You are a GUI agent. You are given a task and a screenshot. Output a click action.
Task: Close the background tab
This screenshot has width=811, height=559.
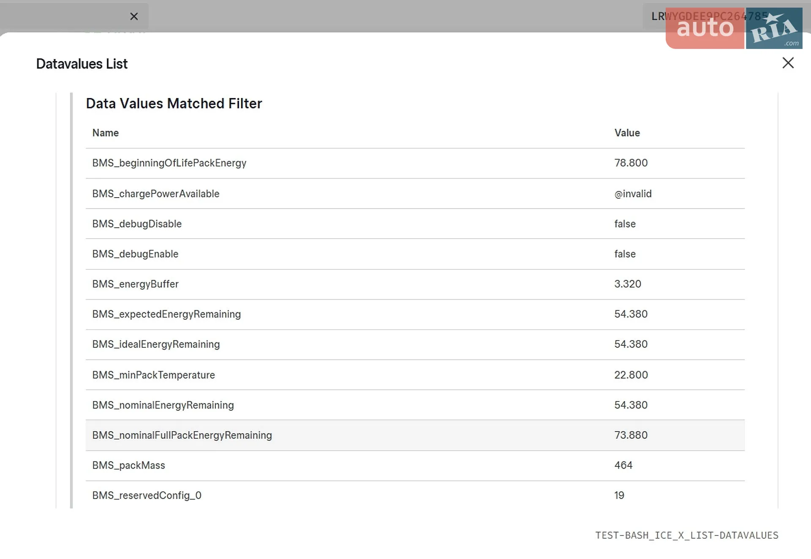(x=134, y=16)
